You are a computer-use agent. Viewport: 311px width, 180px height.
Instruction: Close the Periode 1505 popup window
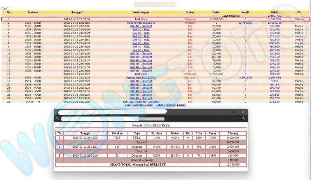coord(243,112)
